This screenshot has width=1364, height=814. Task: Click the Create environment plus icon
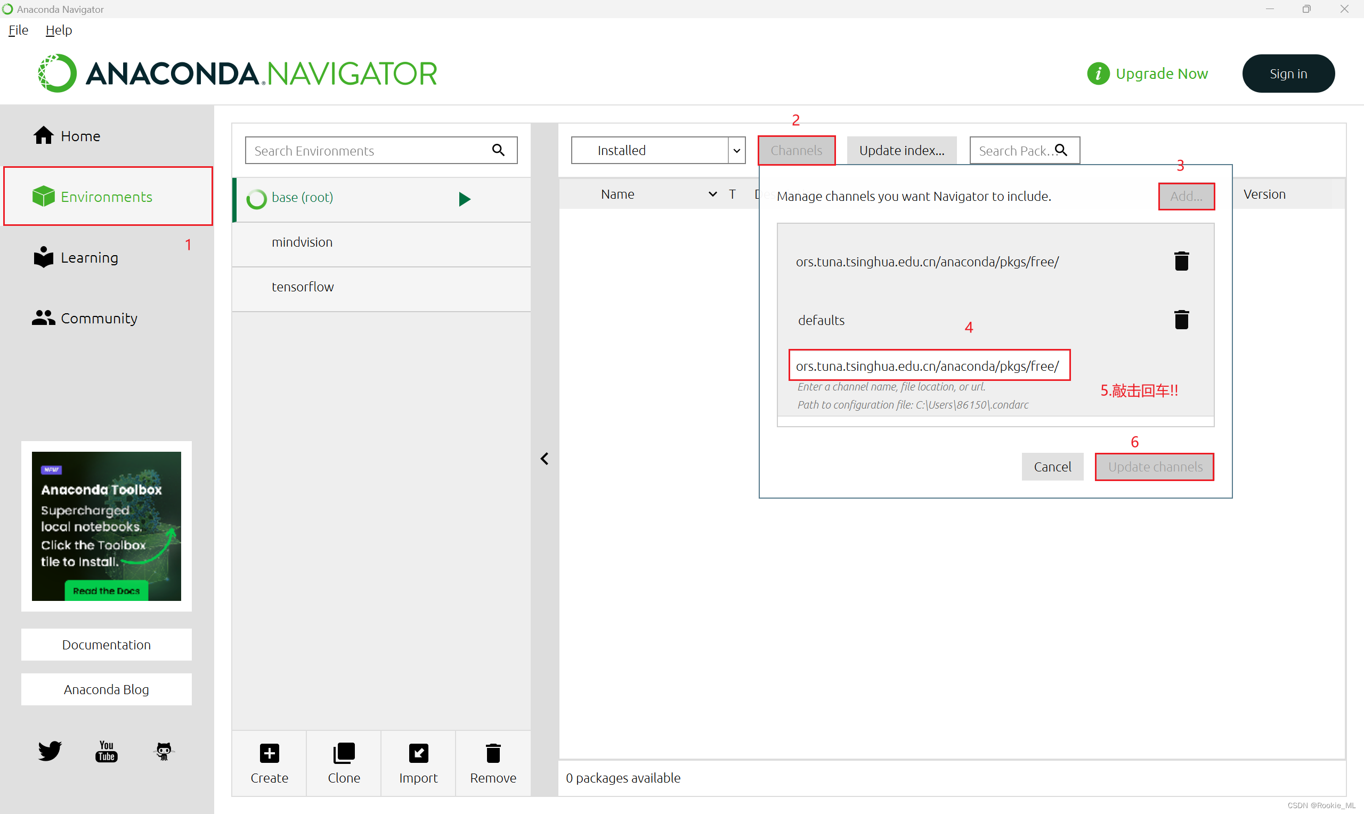[x=269, y=754]
